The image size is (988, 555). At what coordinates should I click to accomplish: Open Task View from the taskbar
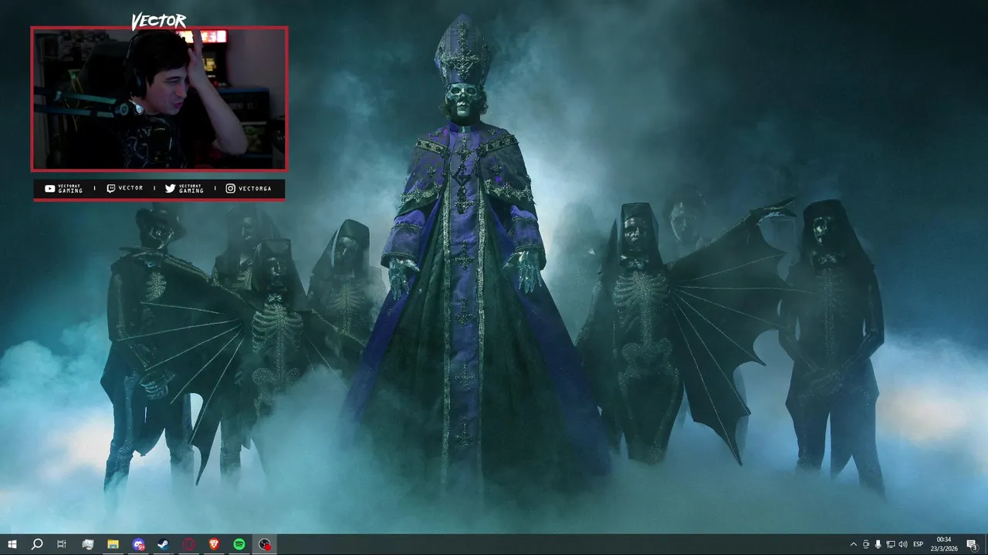[62, 544]
